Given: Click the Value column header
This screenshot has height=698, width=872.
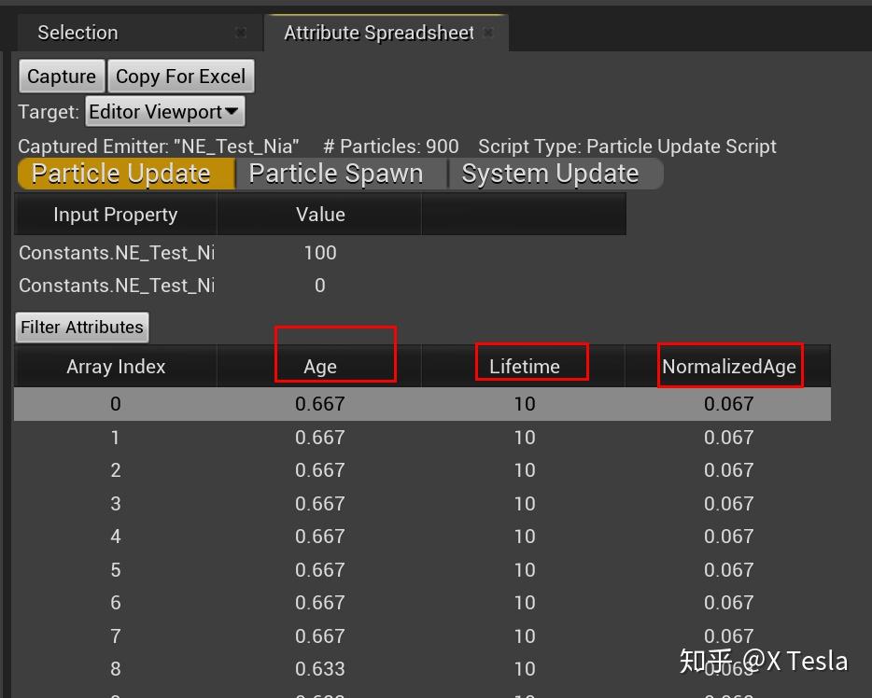Looking at the screenshot, I should coord(319,214).
